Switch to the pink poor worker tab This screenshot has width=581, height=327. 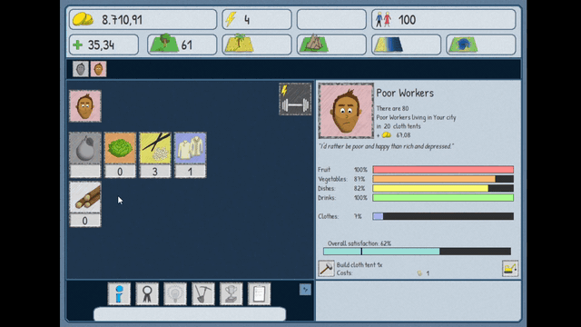pyautogui.click(x=98, y=69)
